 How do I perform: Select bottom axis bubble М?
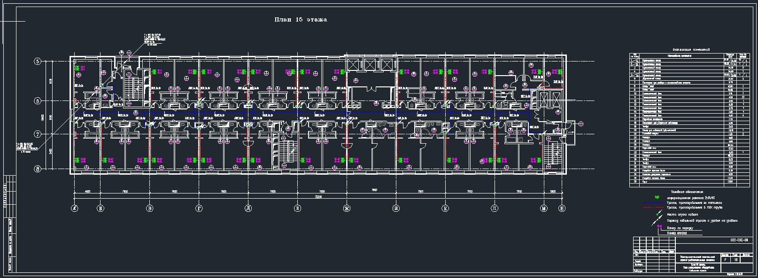point(544,208)
